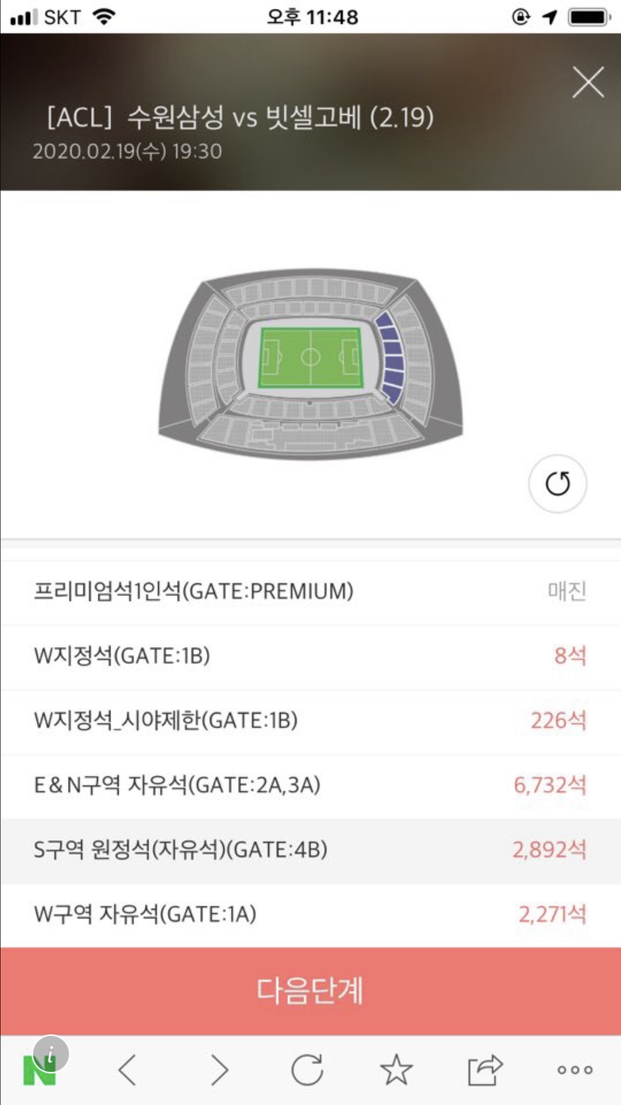Tap the match title 수원삼성 vs 빗셀고베
Image resolution: width=621 pixels, height=1105 pixels.
click(240, 118)
